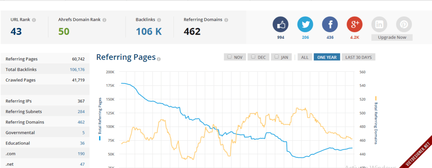Open info icon next to Referring Pages title
The image size is (432, 168).
(159, 59)
